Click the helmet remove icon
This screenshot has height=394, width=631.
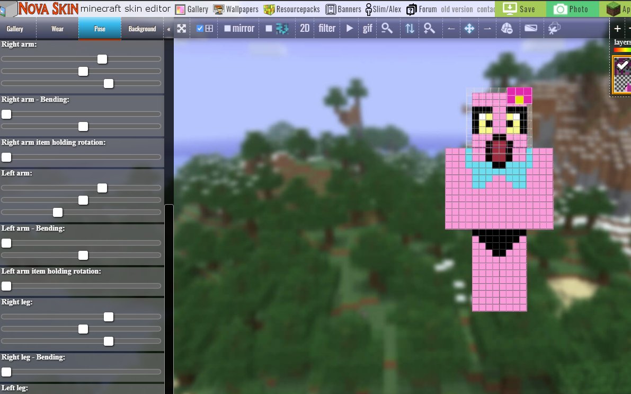point(507,28)
